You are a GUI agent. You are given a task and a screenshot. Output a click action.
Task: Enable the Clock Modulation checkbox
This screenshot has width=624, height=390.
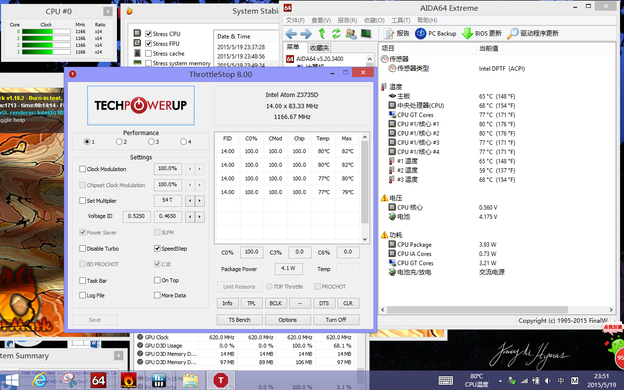point(82,169)
